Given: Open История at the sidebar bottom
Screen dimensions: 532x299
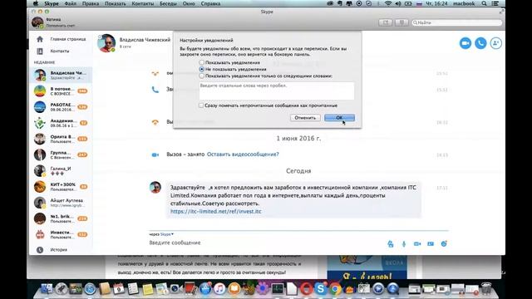Looking at the screenshot, I should pos(58,250).
